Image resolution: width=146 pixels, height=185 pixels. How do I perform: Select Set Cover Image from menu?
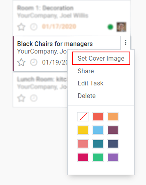click(x=101, y=58)
